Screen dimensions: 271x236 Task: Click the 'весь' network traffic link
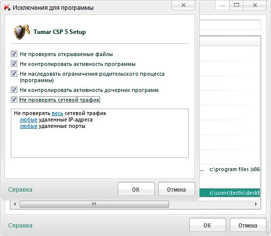57,114
